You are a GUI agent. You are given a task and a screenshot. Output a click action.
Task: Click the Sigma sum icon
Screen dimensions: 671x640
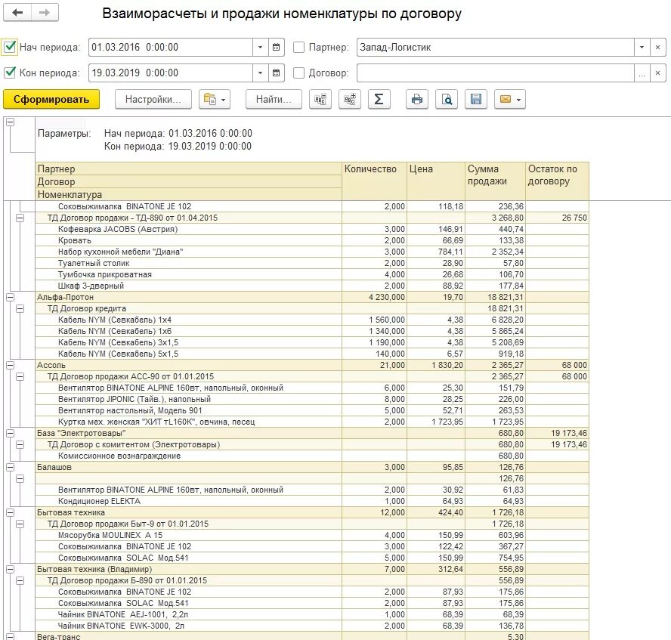click(x=379, y=99)
